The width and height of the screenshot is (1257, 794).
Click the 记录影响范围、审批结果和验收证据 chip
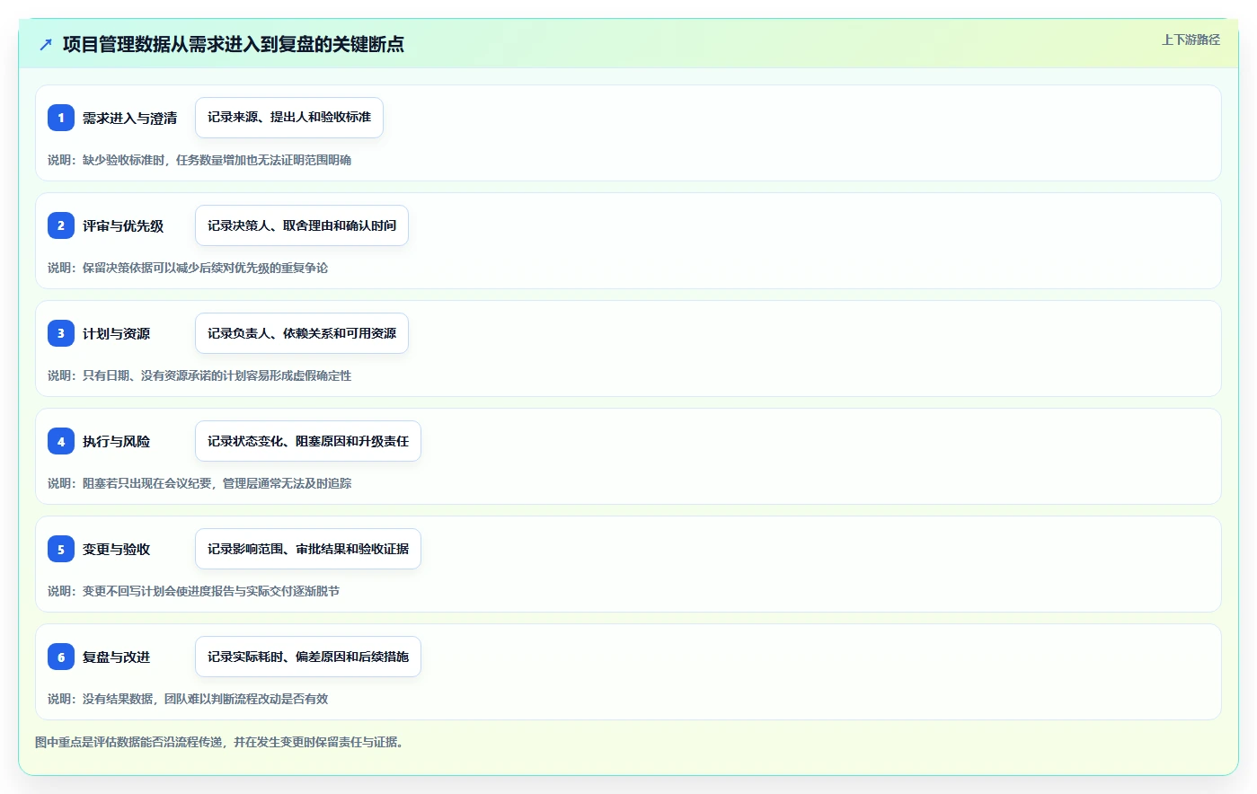(x=308, y=549)
